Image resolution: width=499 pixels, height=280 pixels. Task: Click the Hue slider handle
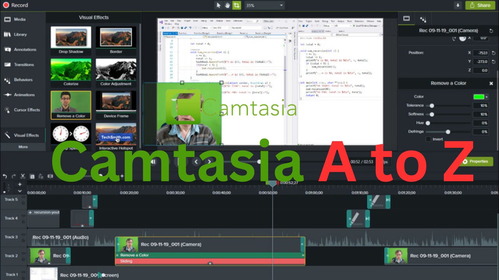tap(428, 123)
